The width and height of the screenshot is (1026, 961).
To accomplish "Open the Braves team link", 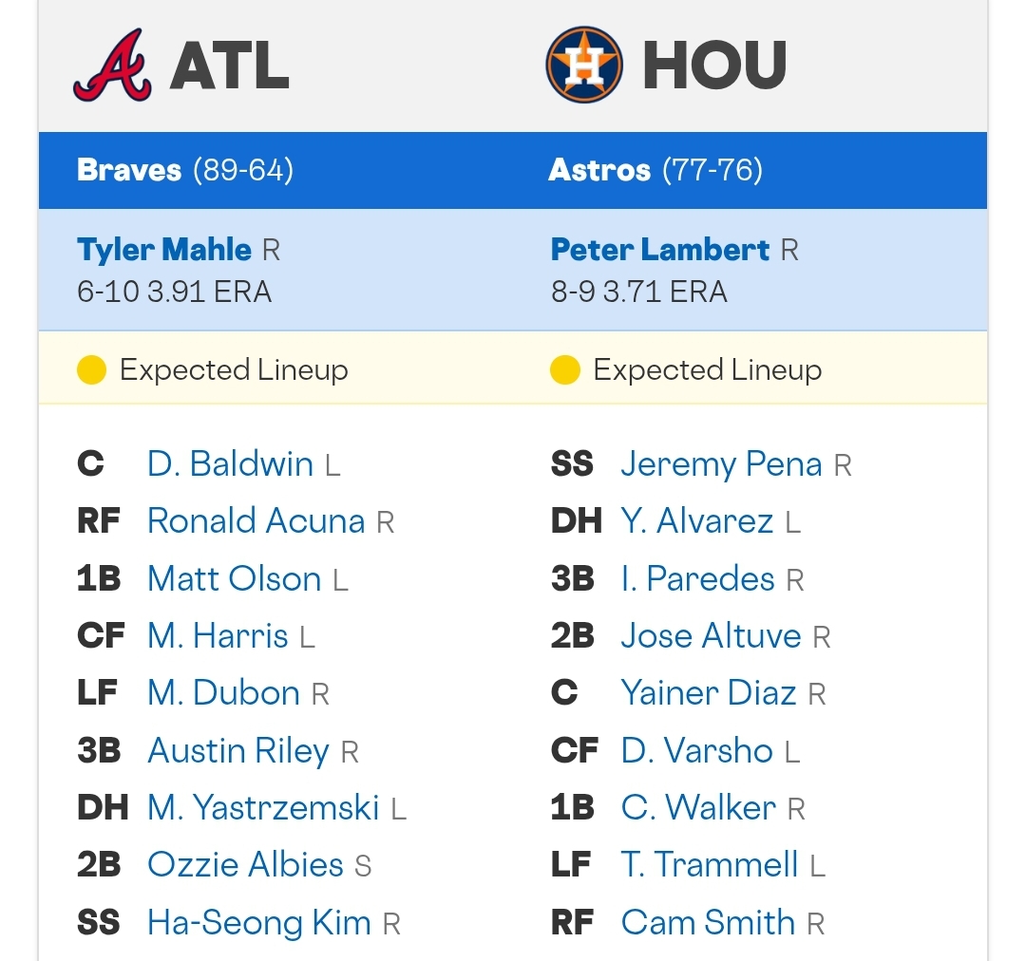I will (x=129, y=170).
